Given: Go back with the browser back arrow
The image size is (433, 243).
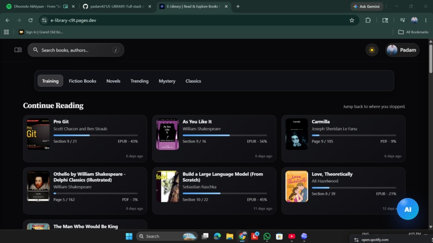Looking at the screenshot, I should pyautogui.click(x=8, y=20).
